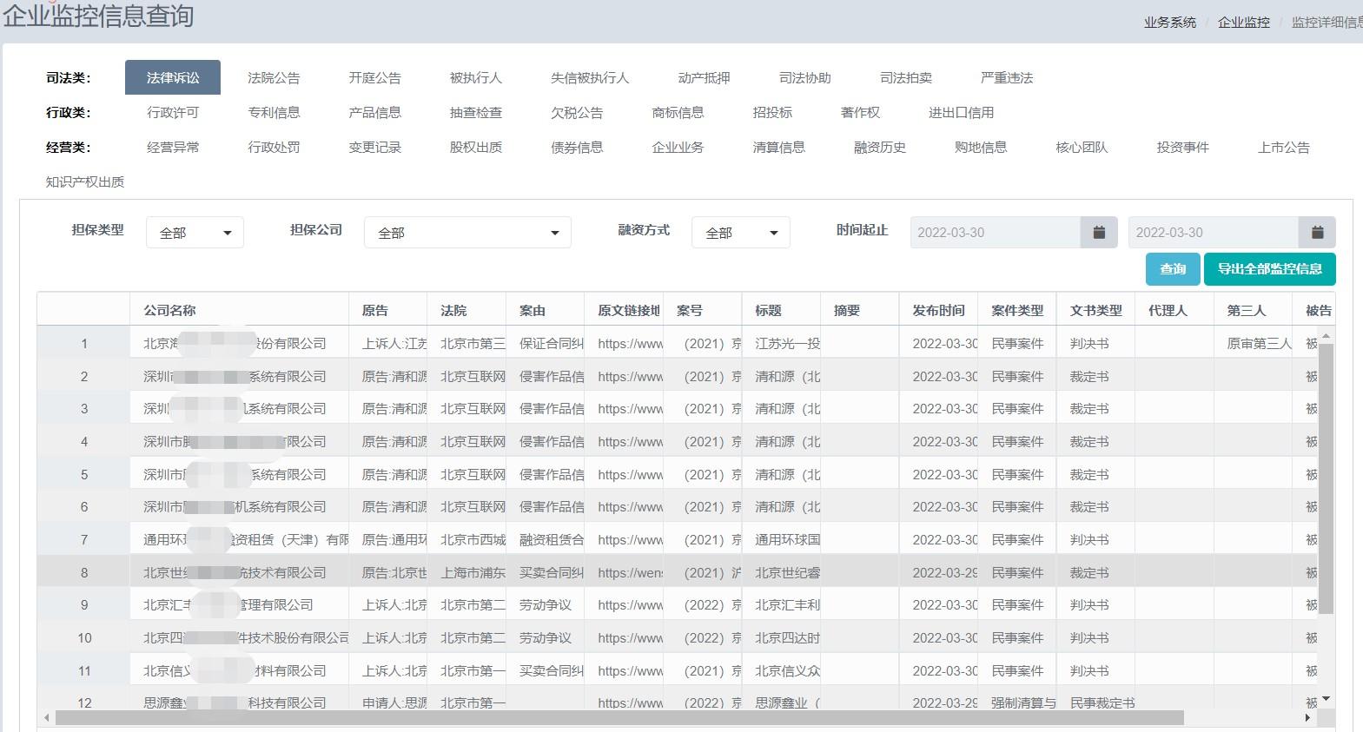Expand the 担保类型 dropdown
This screenshot has height=732, width=1363.
coord(195,233)
